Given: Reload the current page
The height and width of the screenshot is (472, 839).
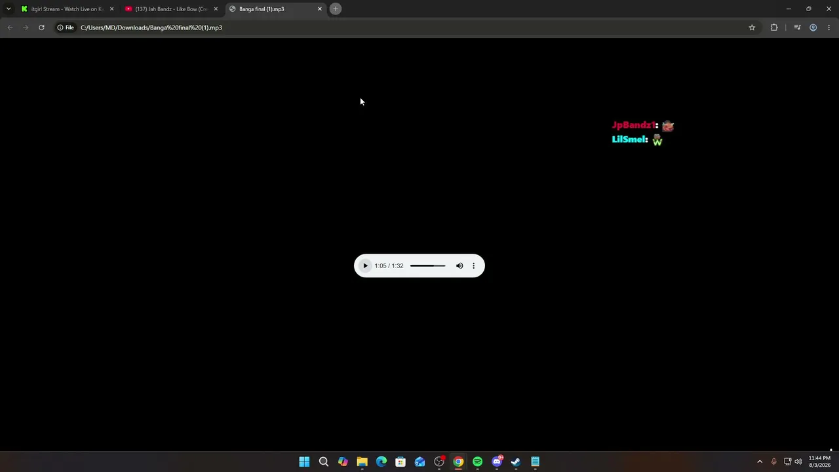Looking at the screenshot, I should (x=41, y=28).
